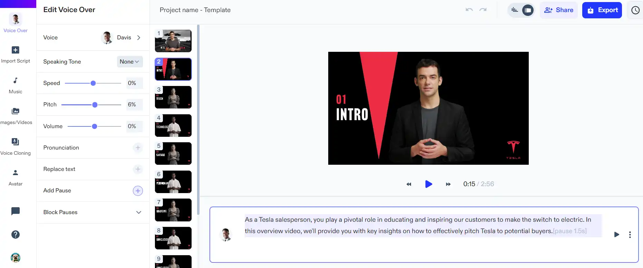
Task: Edit the project name field
Action: [x=195, y=10]
